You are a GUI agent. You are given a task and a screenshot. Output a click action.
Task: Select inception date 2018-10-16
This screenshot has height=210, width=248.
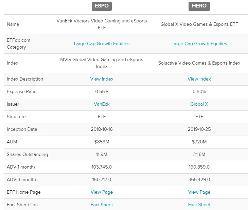point(102,129)
